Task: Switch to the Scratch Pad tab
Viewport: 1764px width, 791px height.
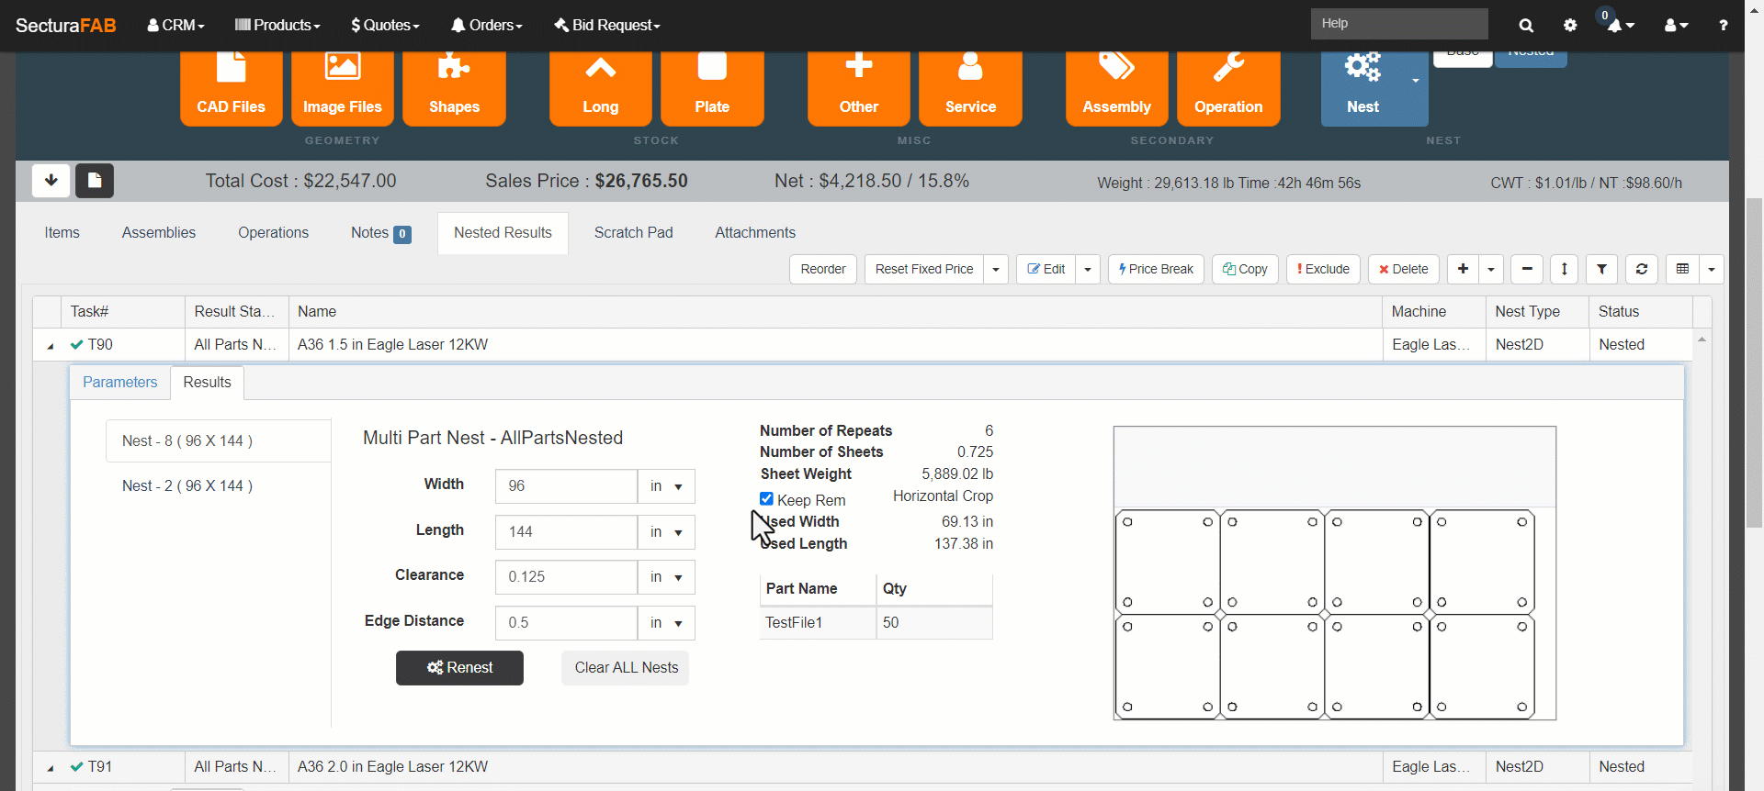Action: pyautogui.click(x=633, y=233)
